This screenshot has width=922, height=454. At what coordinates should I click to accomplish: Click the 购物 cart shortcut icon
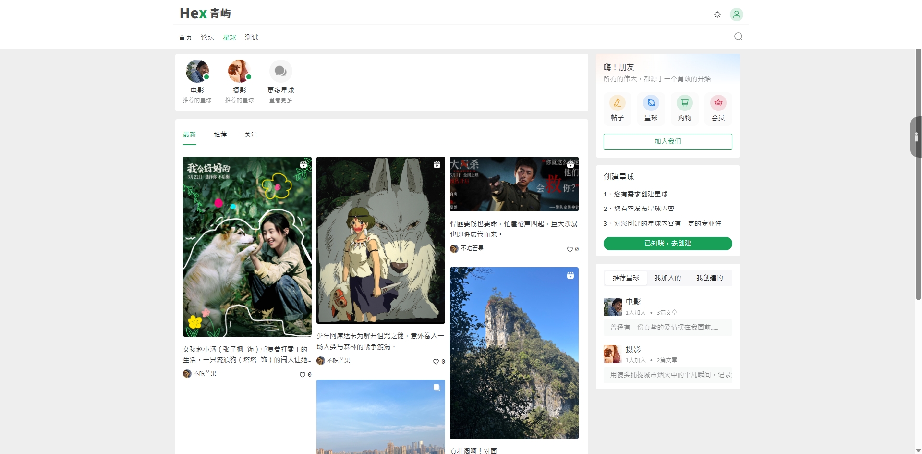(685, 103)
